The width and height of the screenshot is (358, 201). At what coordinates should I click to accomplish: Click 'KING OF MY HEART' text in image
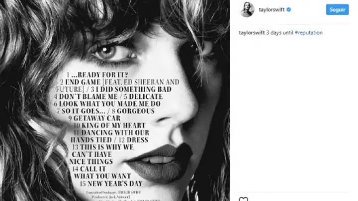[114, 126]
